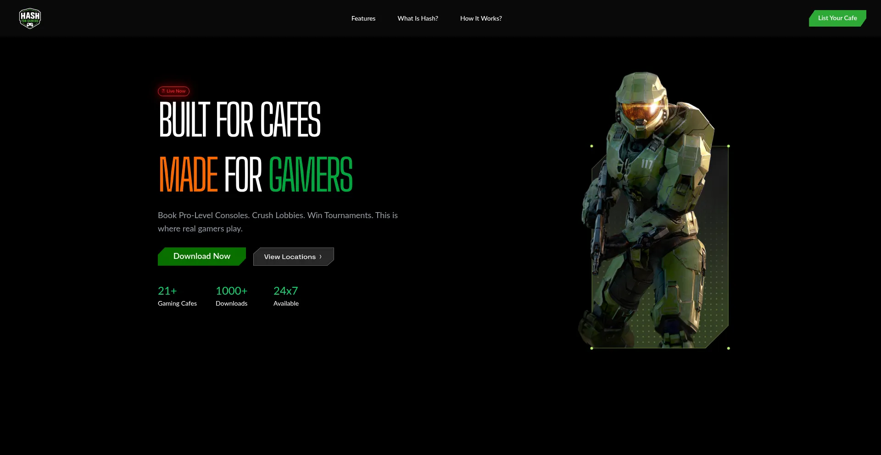Screen dimensions: 881x455
Task: Click the Master Chief helmet visor
Action: [641, 110]
